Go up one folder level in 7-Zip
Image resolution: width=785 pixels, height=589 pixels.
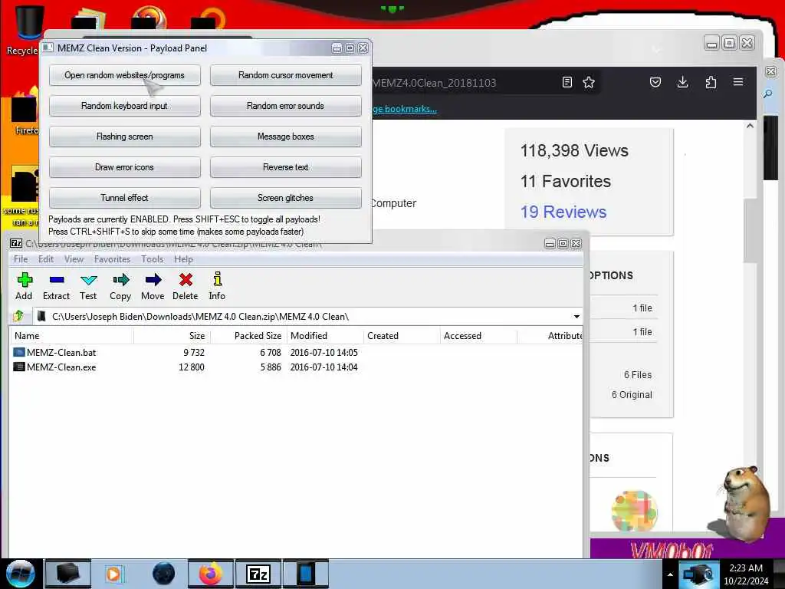(x=19, y=316)
